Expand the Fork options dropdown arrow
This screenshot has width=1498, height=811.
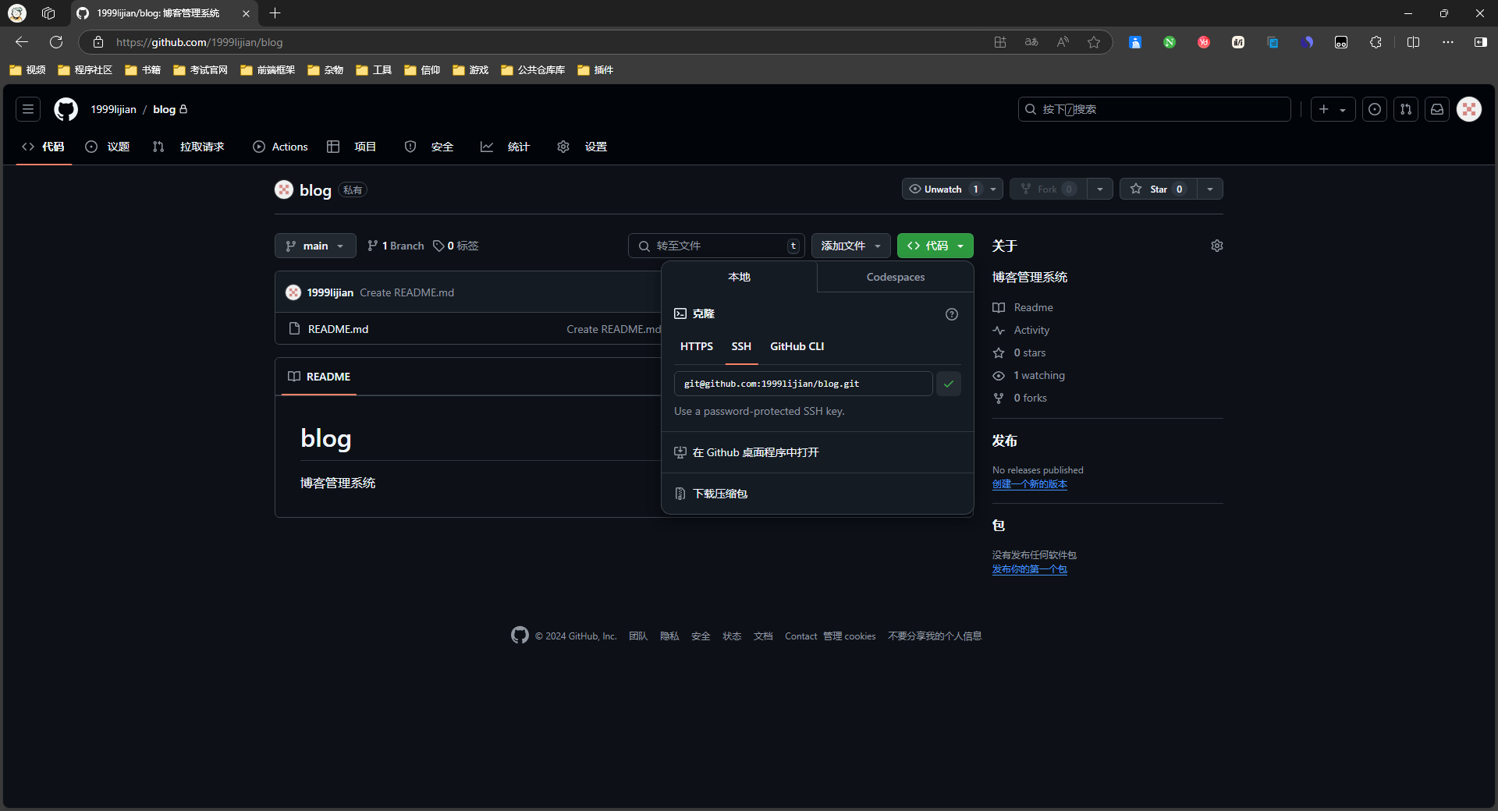tap(1100, 189)
